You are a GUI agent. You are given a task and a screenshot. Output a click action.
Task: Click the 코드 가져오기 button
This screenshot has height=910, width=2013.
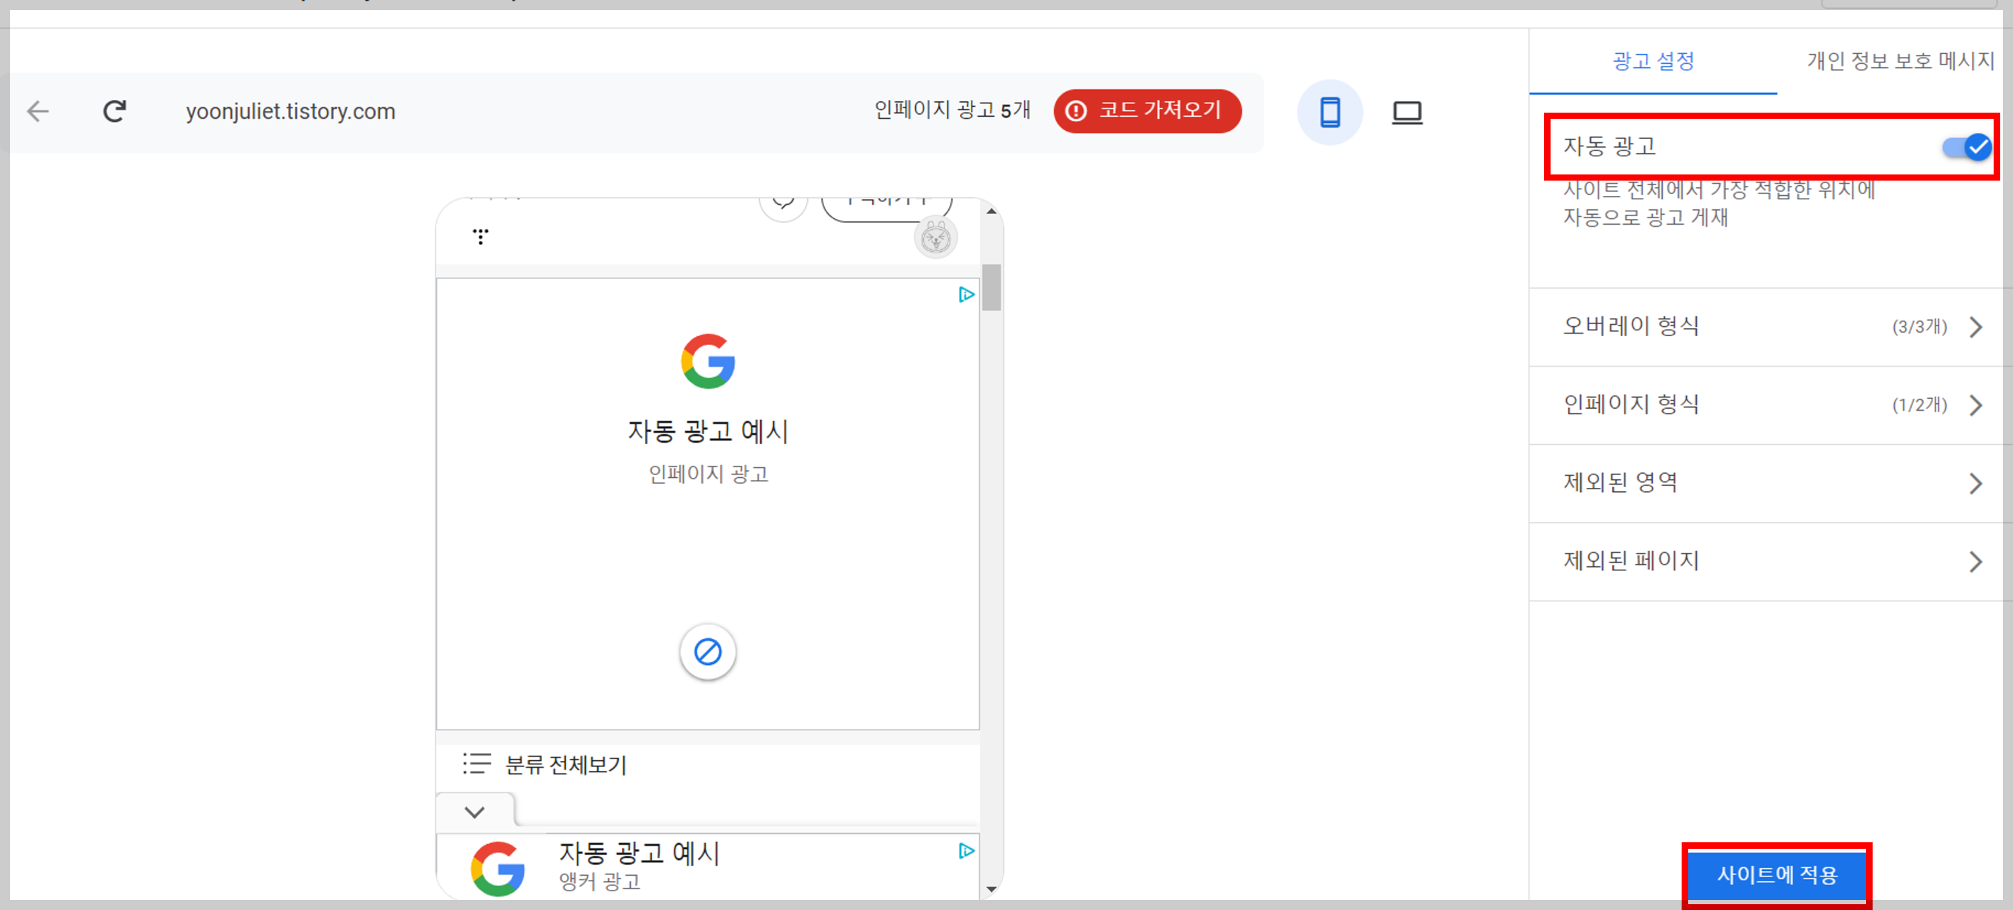1147,111
